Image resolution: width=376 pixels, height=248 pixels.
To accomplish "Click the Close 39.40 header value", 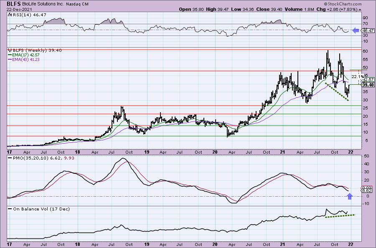I will [x=269, y=9].
